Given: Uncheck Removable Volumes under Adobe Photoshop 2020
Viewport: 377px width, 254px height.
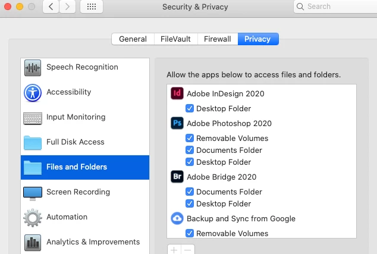Looking at the screenshot, I should (190, 138).
